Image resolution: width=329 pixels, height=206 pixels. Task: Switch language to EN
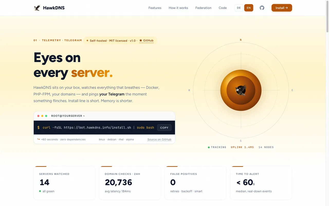coord(249,8)
